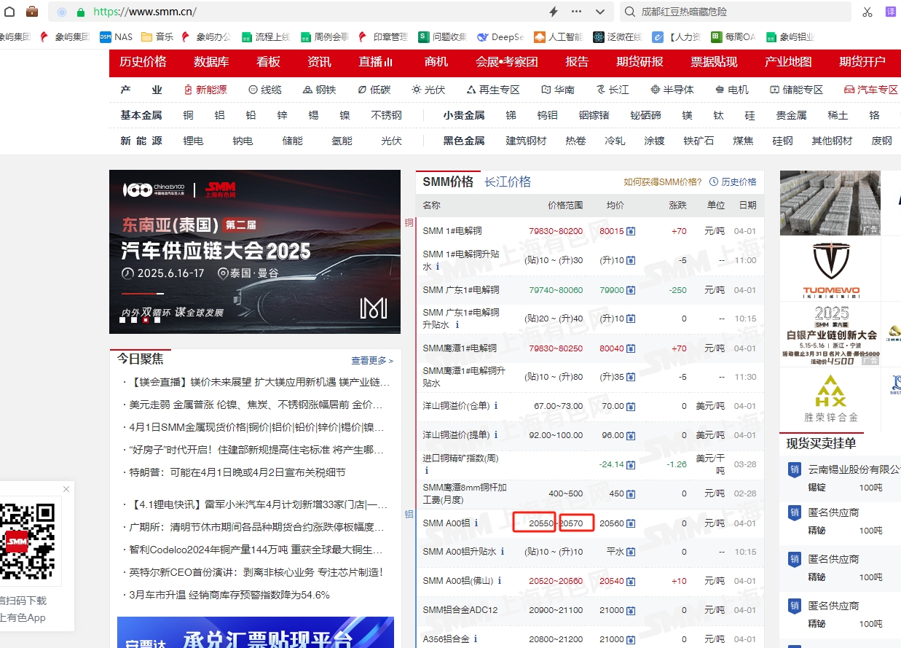Click the calendar icon beside SMM 1#电解铜 price
This screenshot has height=648, width=901.
[631, 231]
